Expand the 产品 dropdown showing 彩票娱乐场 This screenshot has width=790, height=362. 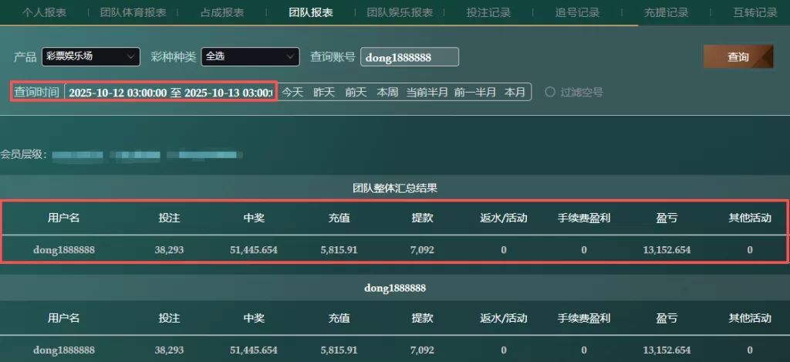[x=91, y=56]
